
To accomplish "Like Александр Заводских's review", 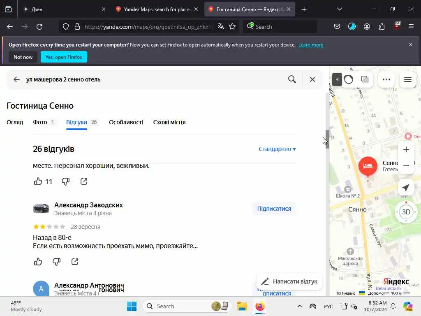I will point(38,261).
